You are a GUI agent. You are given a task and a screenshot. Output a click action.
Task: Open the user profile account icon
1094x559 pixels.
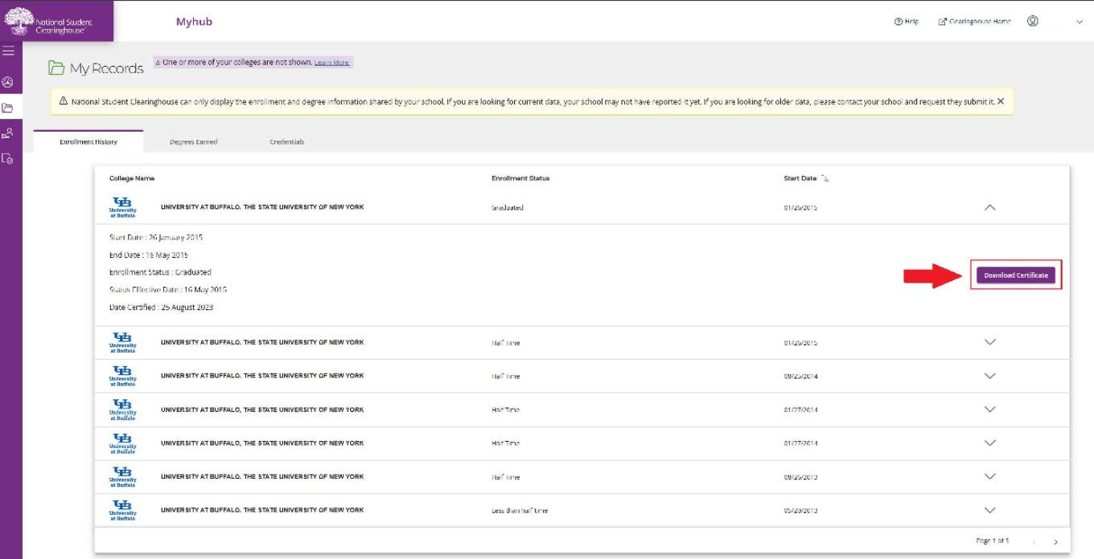coord(1033,22)
